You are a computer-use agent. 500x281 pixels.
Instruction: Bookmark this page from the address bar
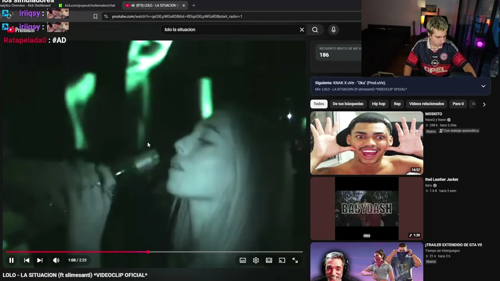click(95, 16)
